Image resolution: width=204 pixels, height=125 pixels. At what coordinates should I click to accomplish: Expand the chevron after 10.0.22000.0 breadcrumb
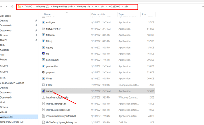click(123, 7)
